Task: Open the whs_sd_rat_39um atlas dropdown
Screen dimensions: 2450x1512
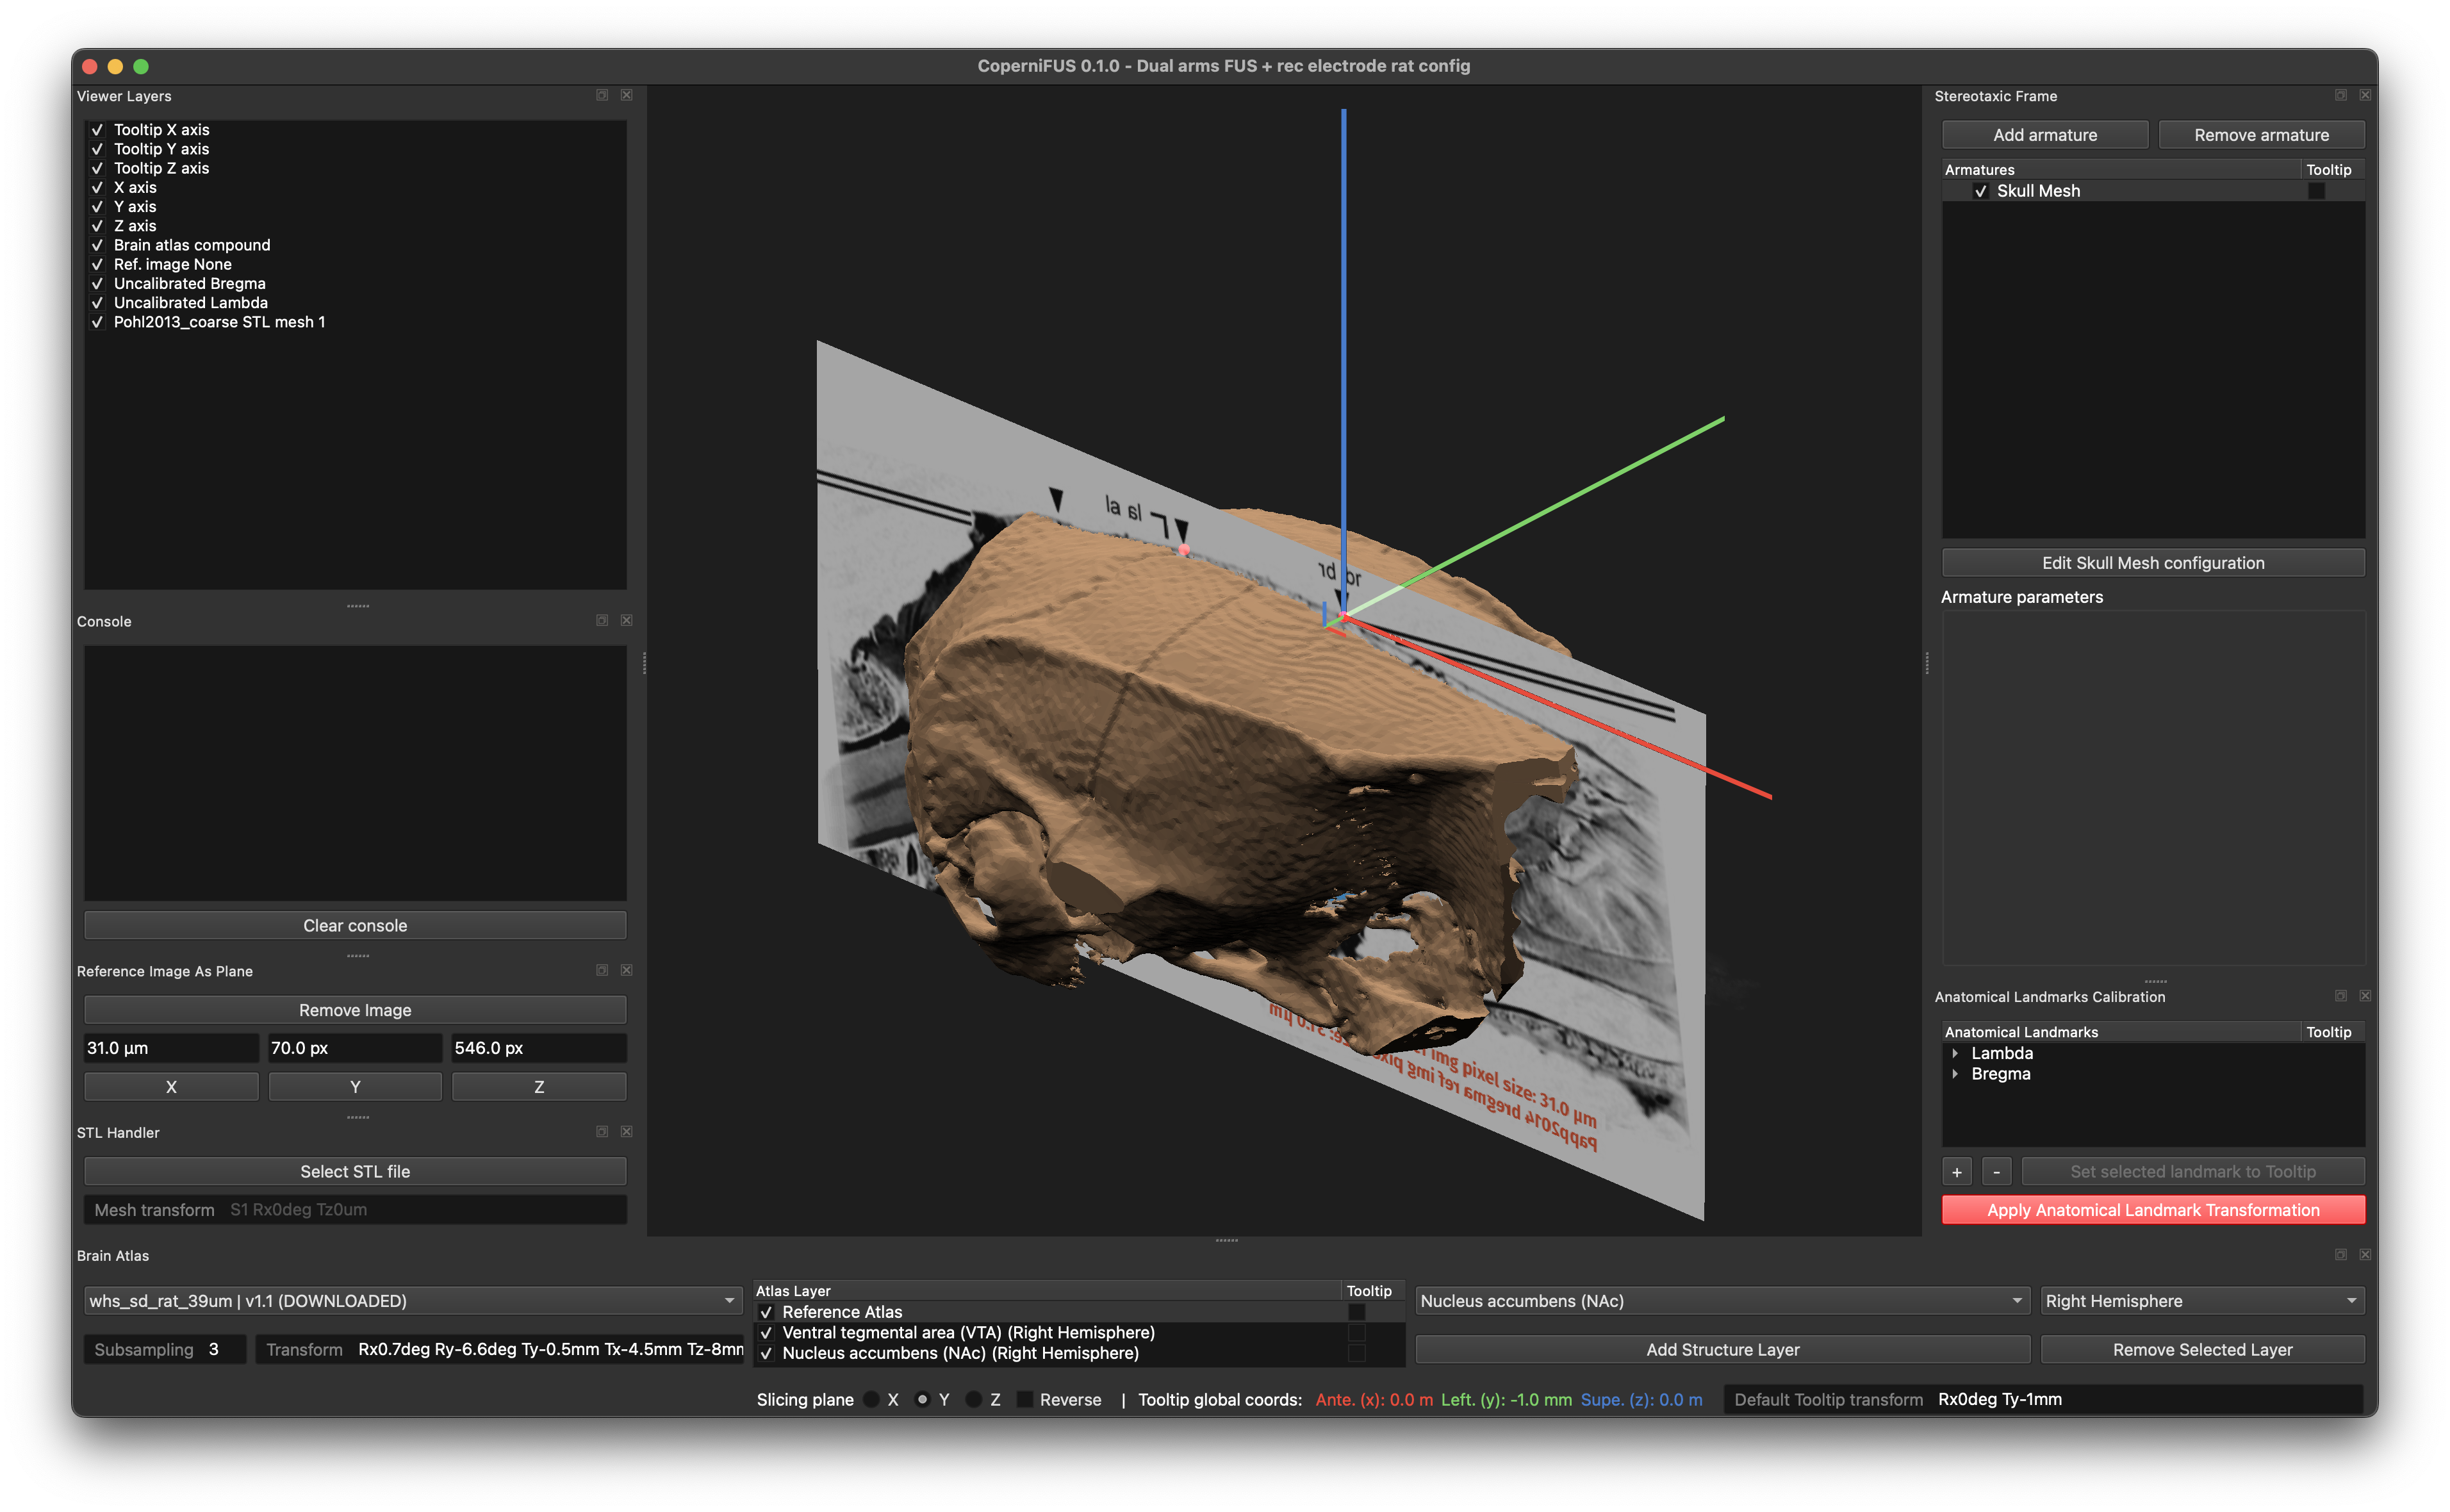Action: point(412,1300)
